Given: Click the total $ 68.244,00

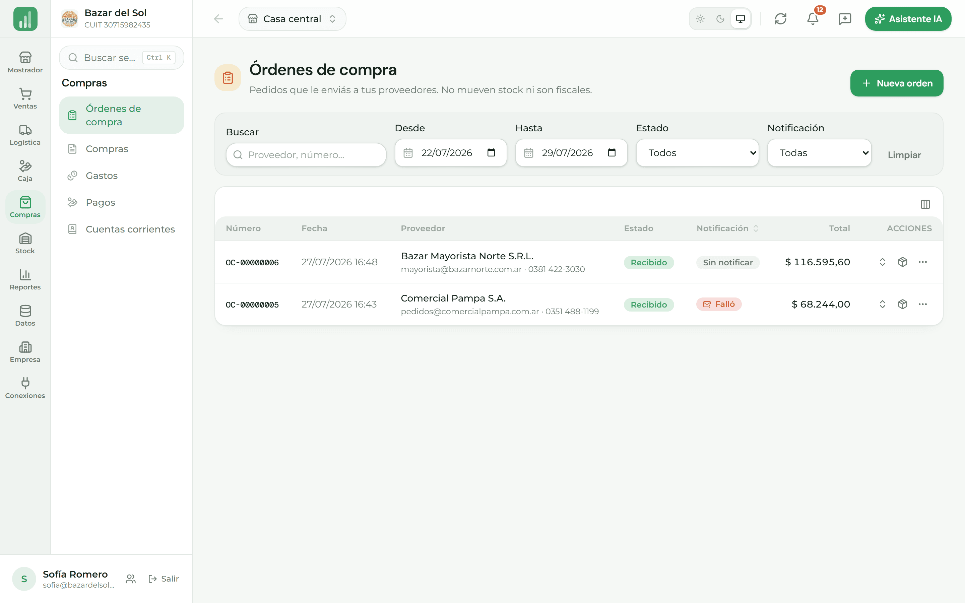Looking at the screenshot, I should [821, 304].
